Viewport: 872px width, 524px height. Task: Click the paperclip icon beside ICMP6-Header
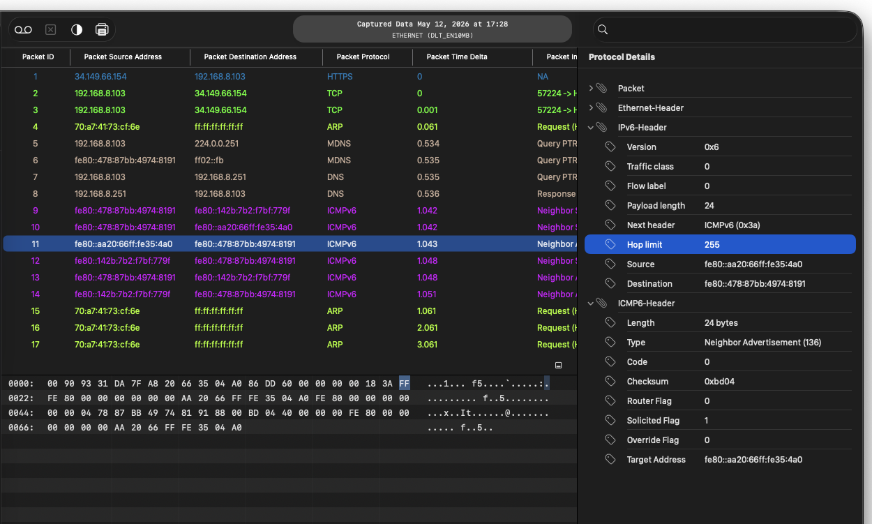pyautogui.click(x=601, y=304)
